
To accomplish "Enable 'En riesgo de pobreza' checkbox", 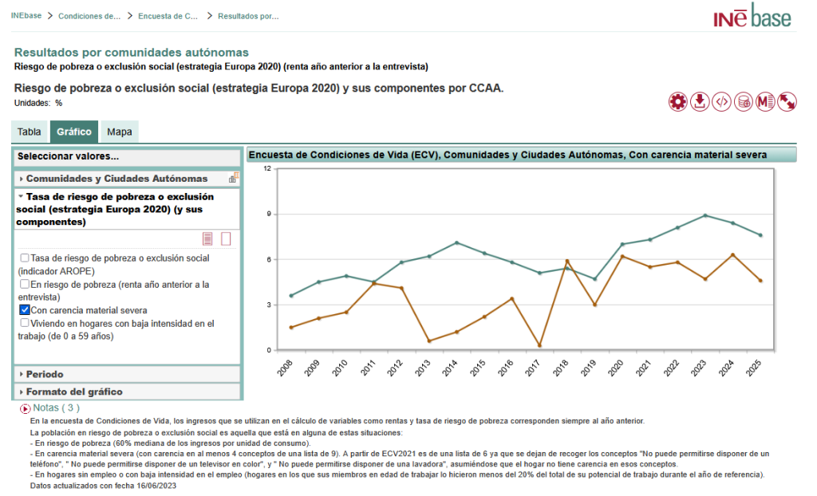I will click(x=25, y=284).
